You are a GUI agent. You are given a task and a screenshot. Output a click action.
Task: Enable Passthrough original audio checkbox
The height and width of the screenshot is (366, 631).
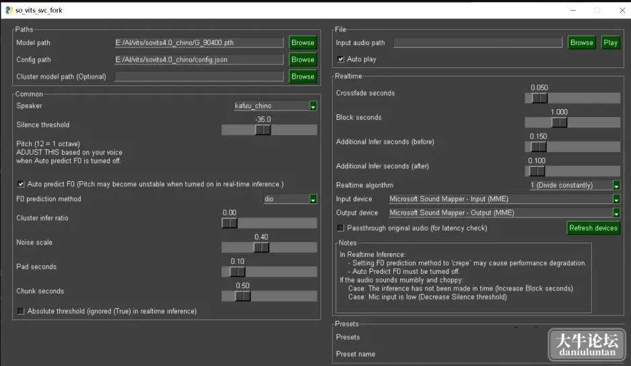341,228
